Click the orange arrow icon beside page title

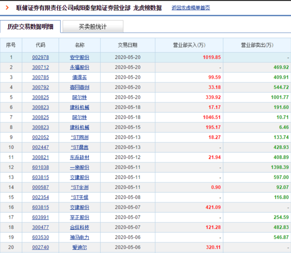(7, 8)
